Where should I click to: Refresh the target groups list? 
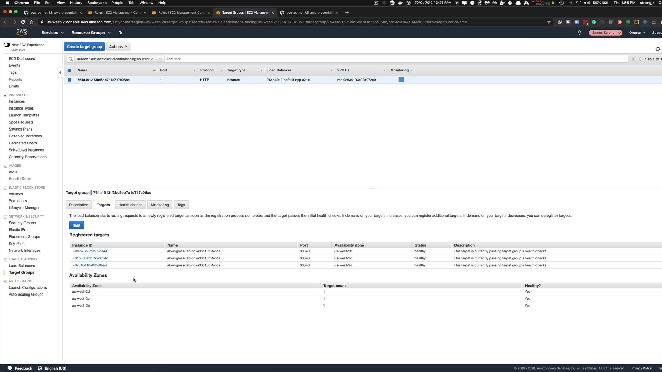[658, 49]
